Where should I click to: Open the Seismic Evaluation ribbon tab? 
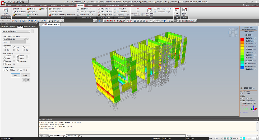click(x=112, y=5)
